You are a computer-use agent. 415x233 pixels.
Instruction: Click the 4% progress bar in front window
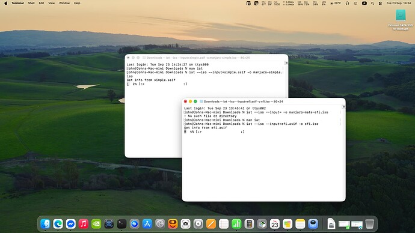(x=214, y=132)
